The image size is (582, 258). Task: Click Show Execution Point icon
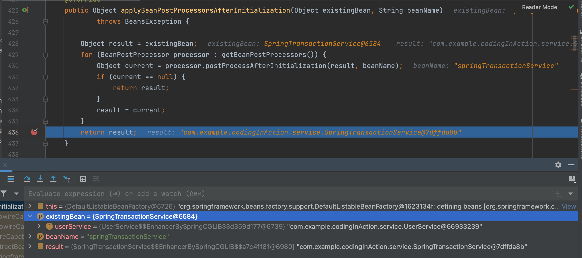coord(11,179)
